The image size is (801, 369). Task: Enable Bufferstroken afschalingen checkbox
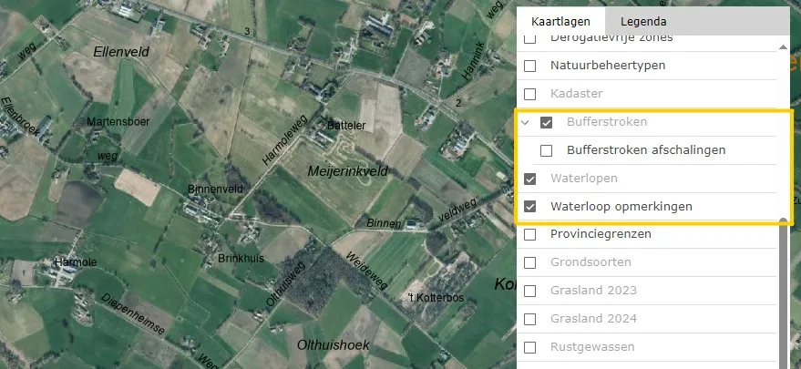coord(546,150)
